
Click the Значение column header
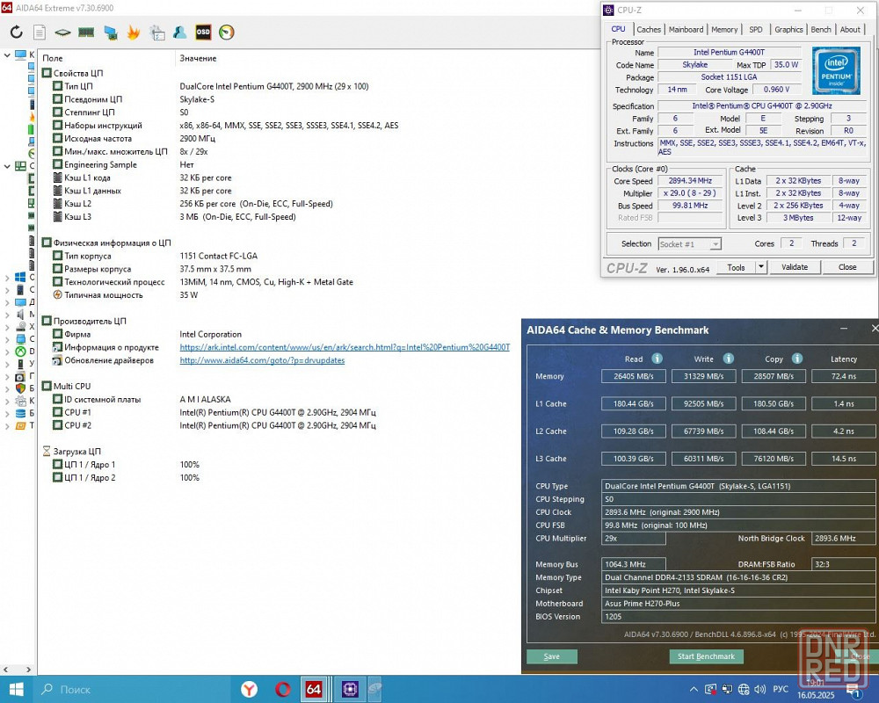pos(198,58)
